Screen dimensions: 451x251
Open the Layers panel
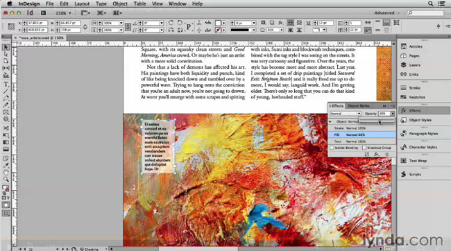click(x=414, y=65)
